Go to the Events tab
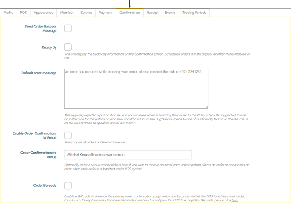This screenshot has width=291, height=203. 170,13
